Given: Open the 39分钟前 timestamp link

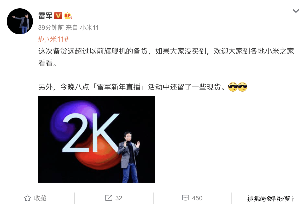Looking at the screenshot, I should pos(51,28).
